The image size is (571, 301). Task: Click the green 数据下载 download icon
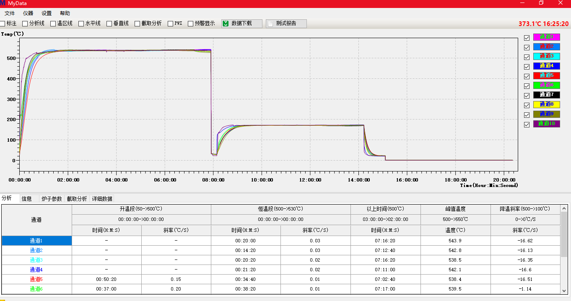click(x=226, y=23)
